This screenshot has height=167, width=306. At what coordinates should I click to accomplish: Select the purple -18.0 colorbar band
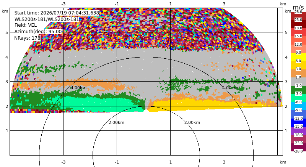[x=298, y=131]
